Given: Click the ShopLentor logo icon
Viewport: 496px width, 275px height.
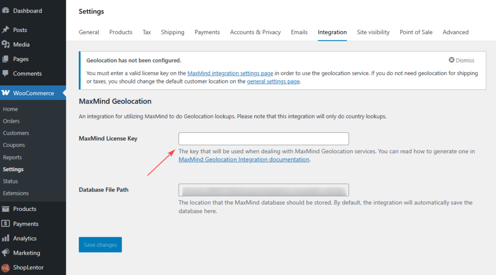Looking at the screenshot, I should pos(5,267).
